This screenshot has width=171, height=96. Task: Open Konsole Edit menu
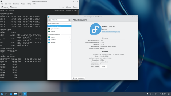pos(6,4)
